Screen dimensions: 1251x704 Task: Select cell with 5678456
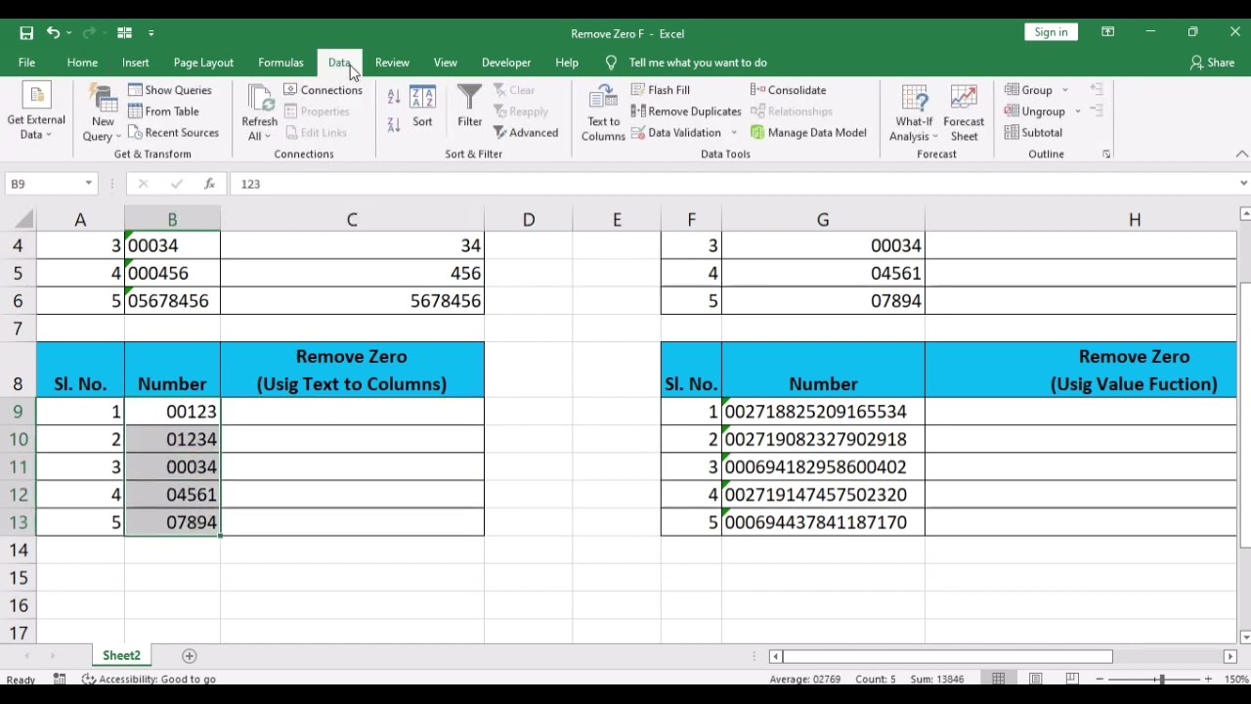pyautogui.click(x=352, y=301)
